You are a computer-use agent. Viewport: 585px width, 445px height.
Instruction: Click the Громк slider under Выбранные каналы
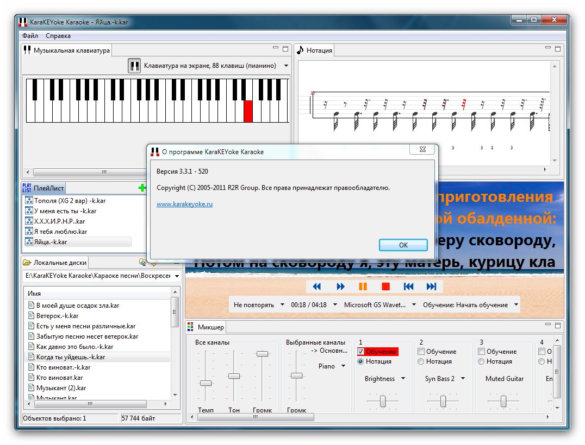coord(297,376)
